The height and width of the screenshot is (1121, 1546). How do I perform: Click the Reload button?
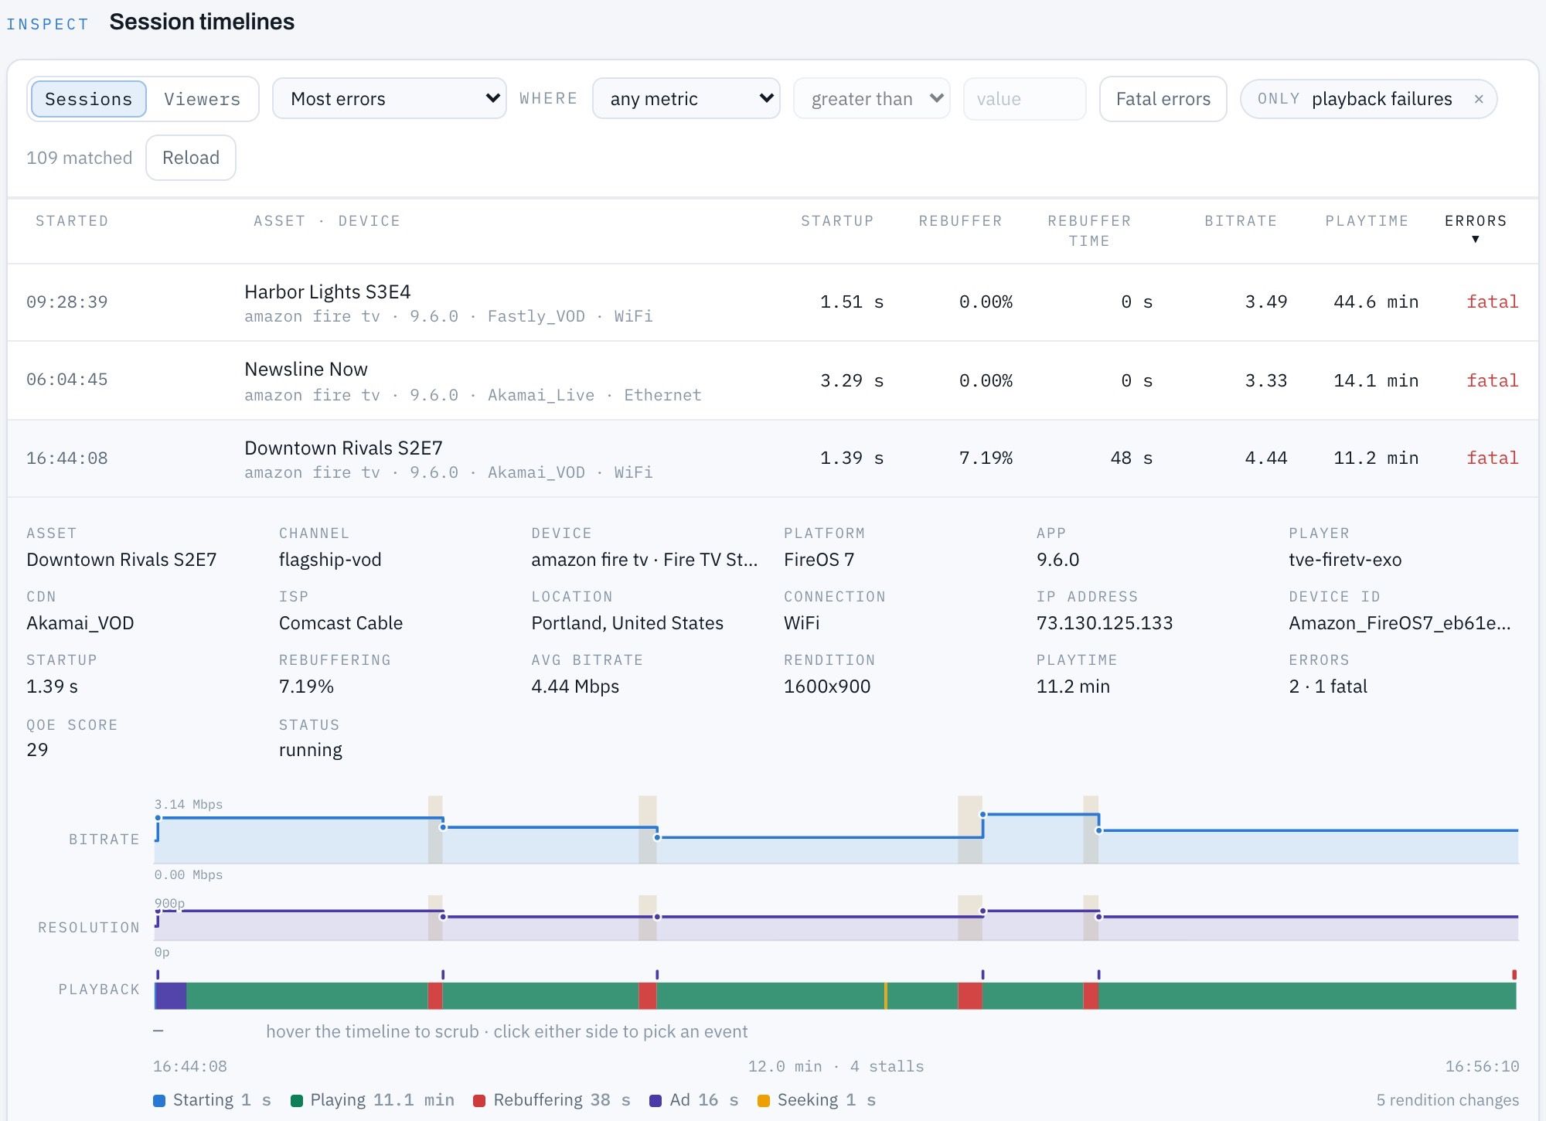[191, 158]
